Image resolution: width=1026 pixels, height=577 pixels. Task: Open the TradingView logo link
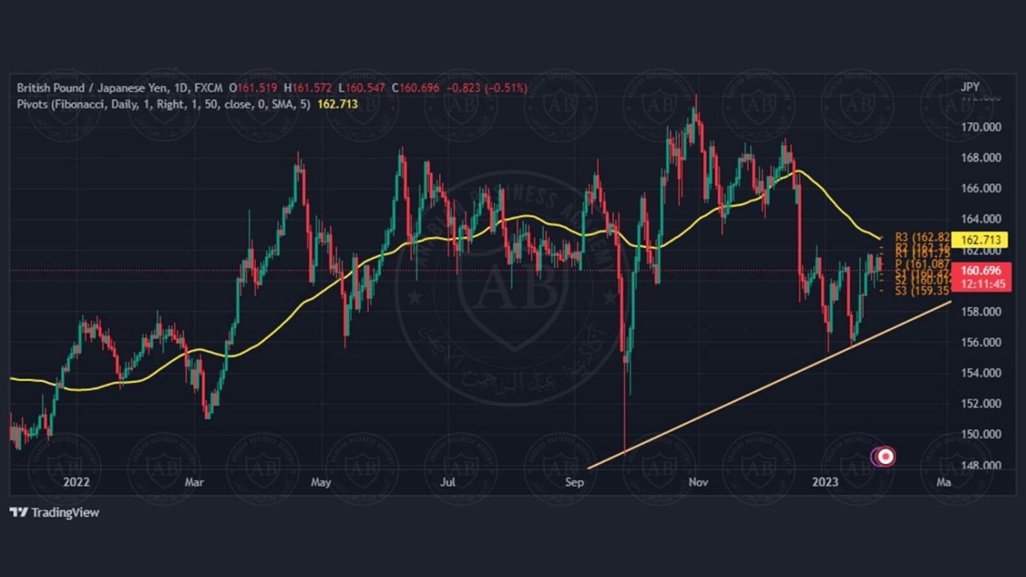point(55,512)
